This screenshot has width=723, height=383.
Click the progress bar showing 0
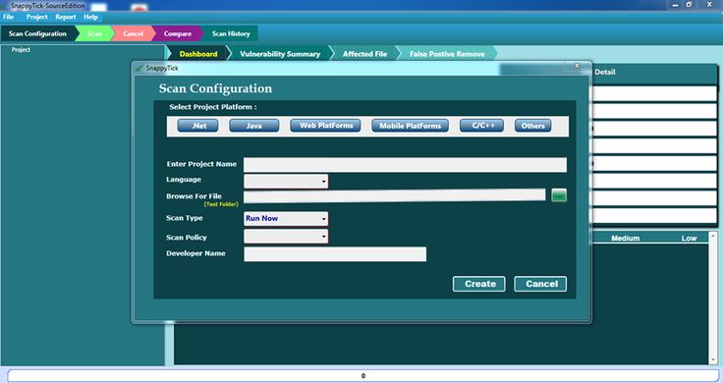pos(362,375)
